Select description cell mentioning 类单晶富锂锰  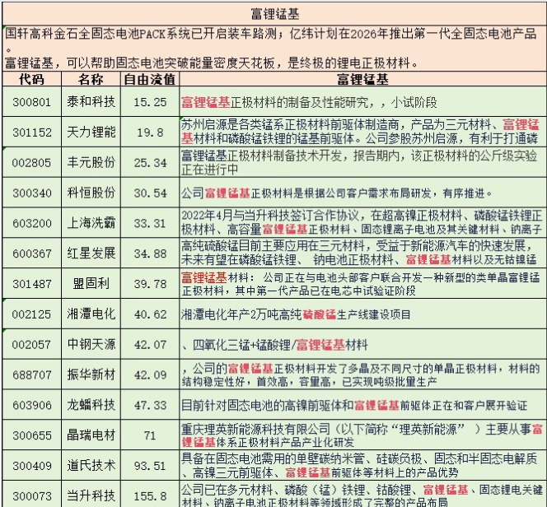click(363, 284)
